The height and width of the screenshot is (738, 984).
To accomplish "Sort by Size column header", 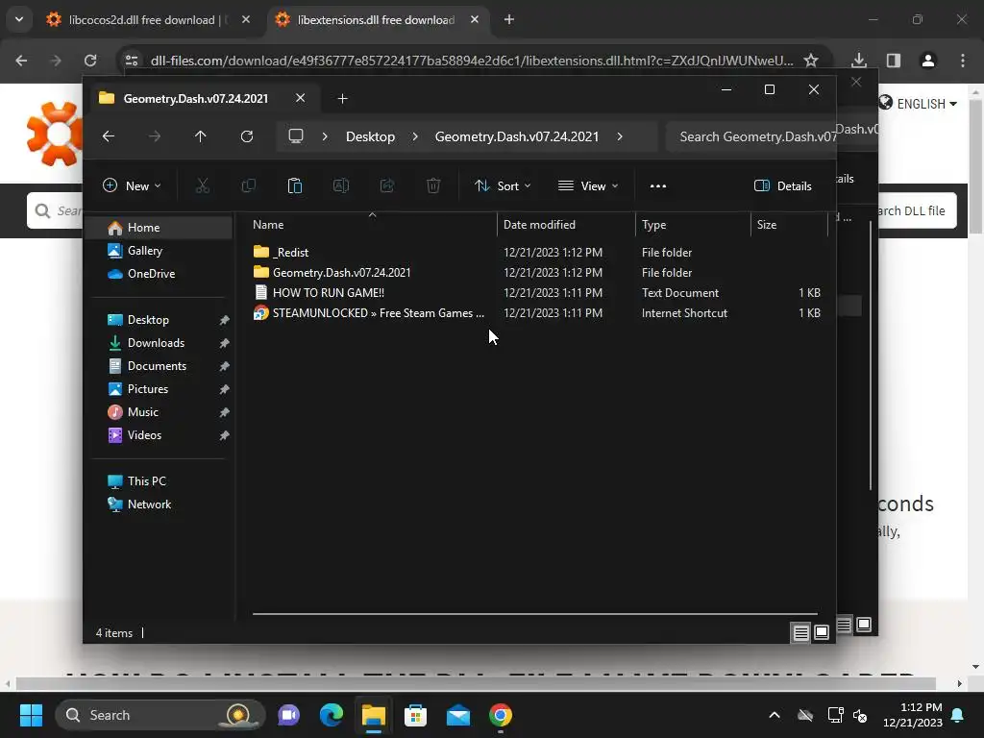I will pyautogui.click(x=789, y=224).
